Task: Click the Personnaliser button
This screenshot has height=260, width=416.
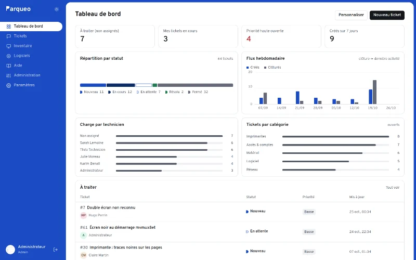Action: (351, 15)
